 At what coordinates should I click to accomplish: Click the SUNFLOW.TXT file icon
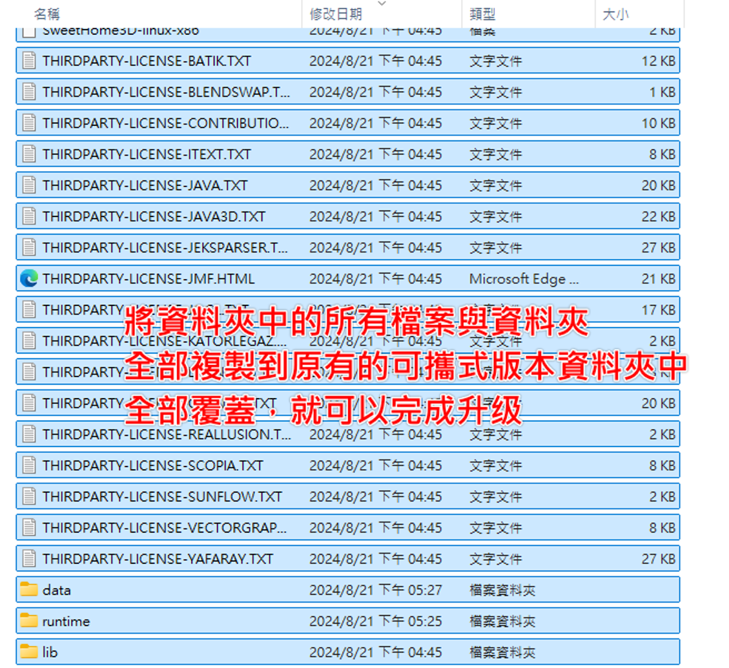pyautogui.click(x=29, y=496)
